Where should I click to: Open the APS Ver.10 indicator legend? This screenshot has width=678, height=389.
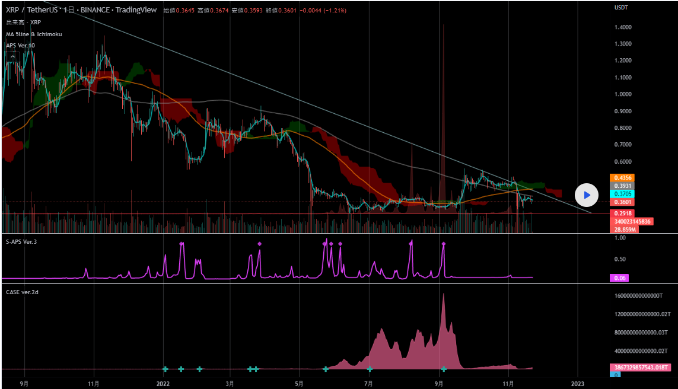(x=21, y=46)
